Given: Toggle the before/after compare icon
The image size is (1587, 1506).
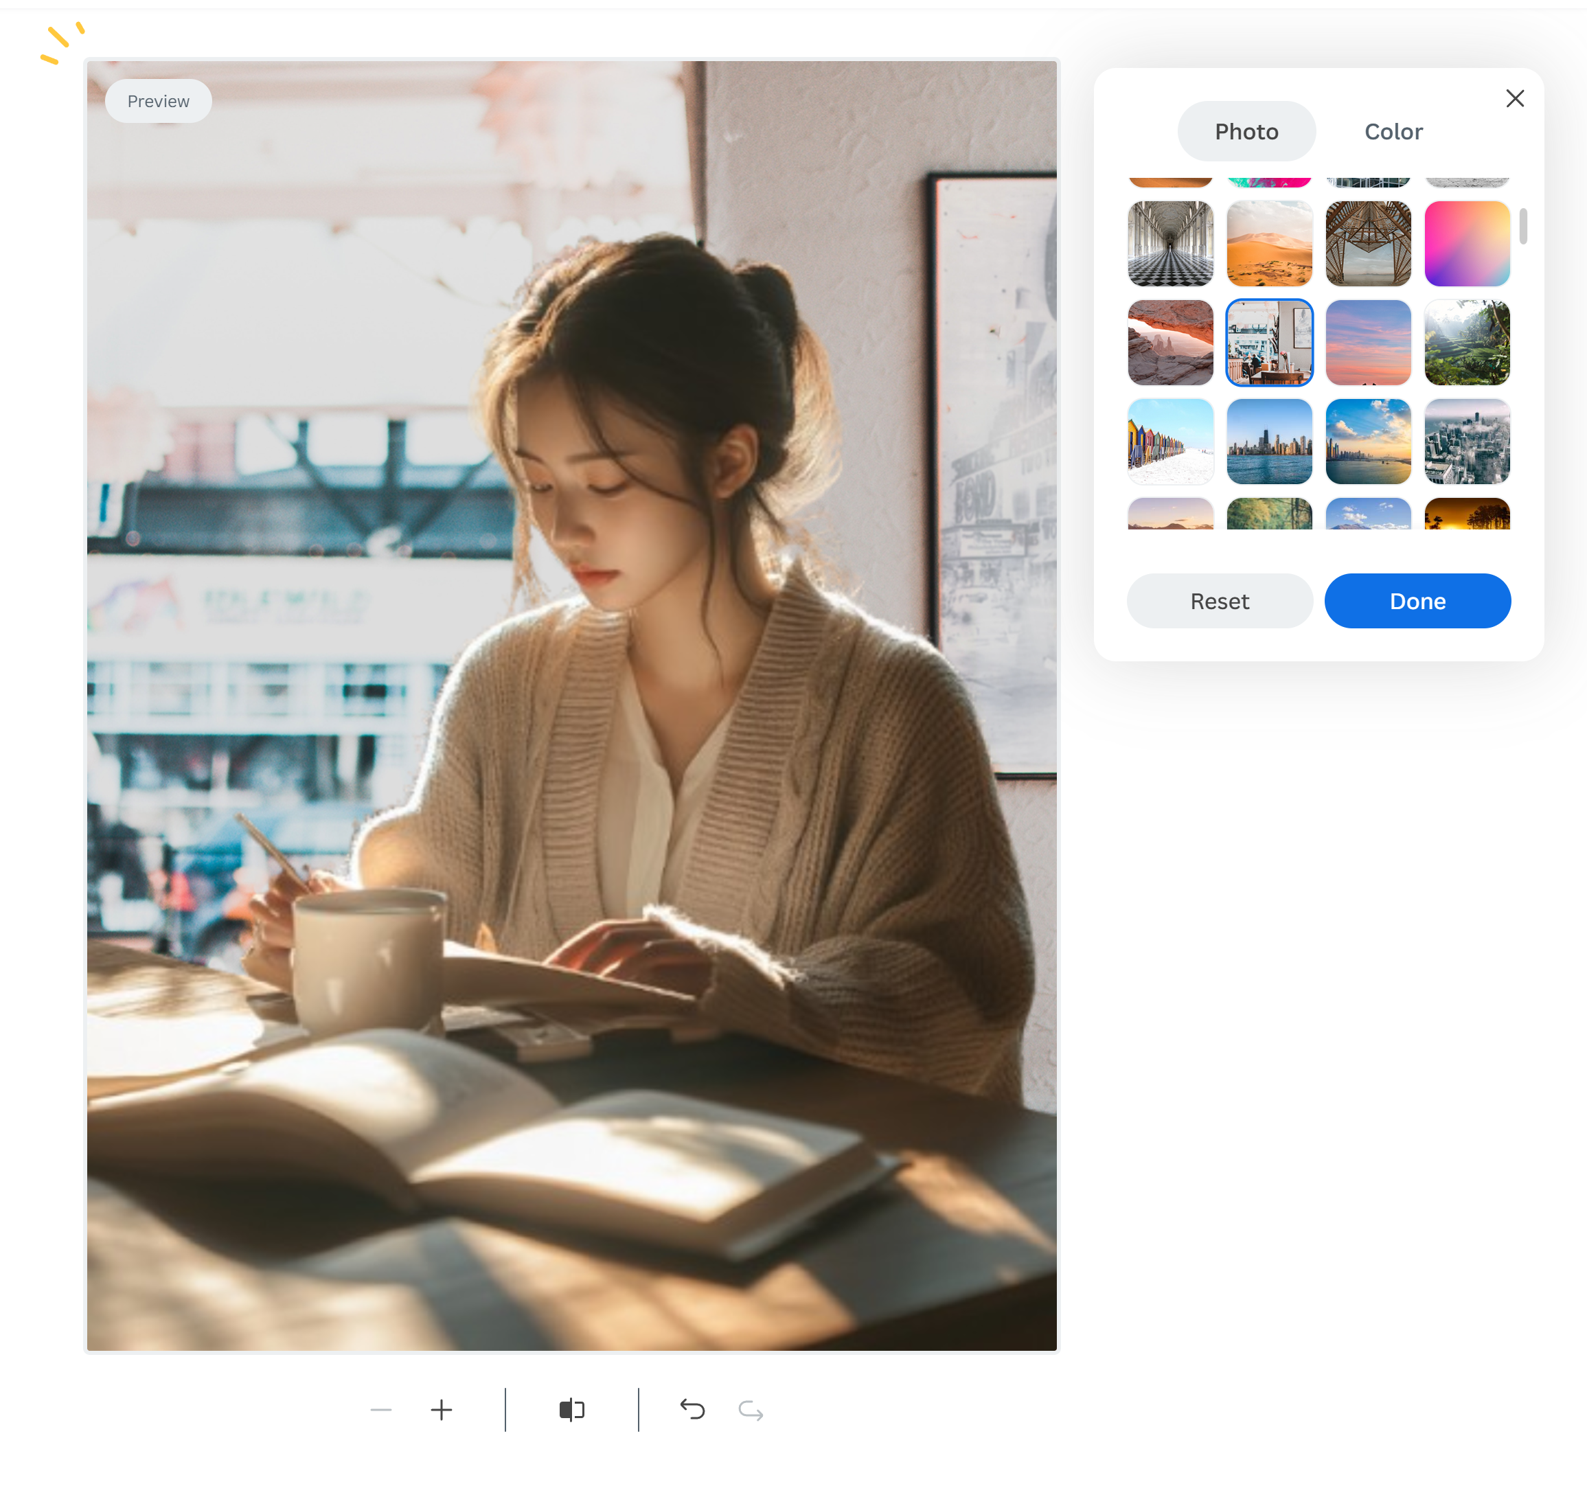Looking at the screenshot, I should pos(571,1410).
